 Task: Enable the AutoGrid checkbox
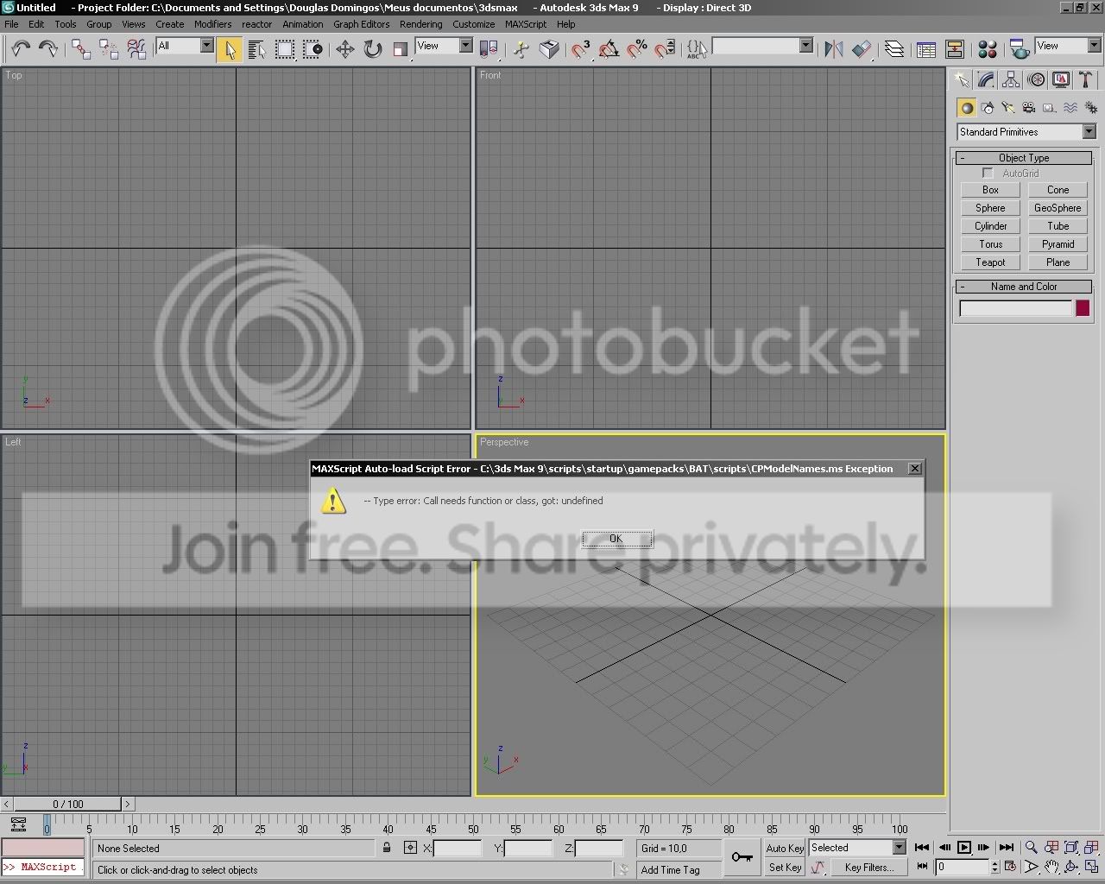coord(988,174)
